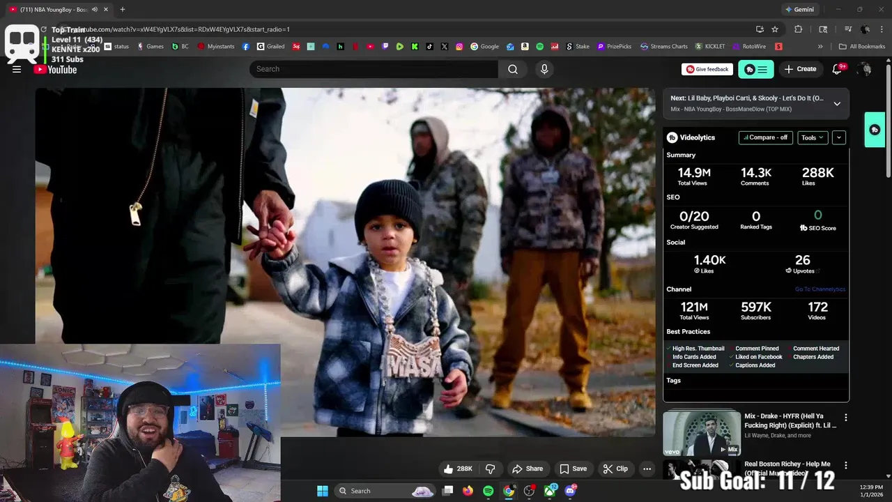892x502 pixels.
Task: Click the Captions Added practice item
Action: point(755,365)
